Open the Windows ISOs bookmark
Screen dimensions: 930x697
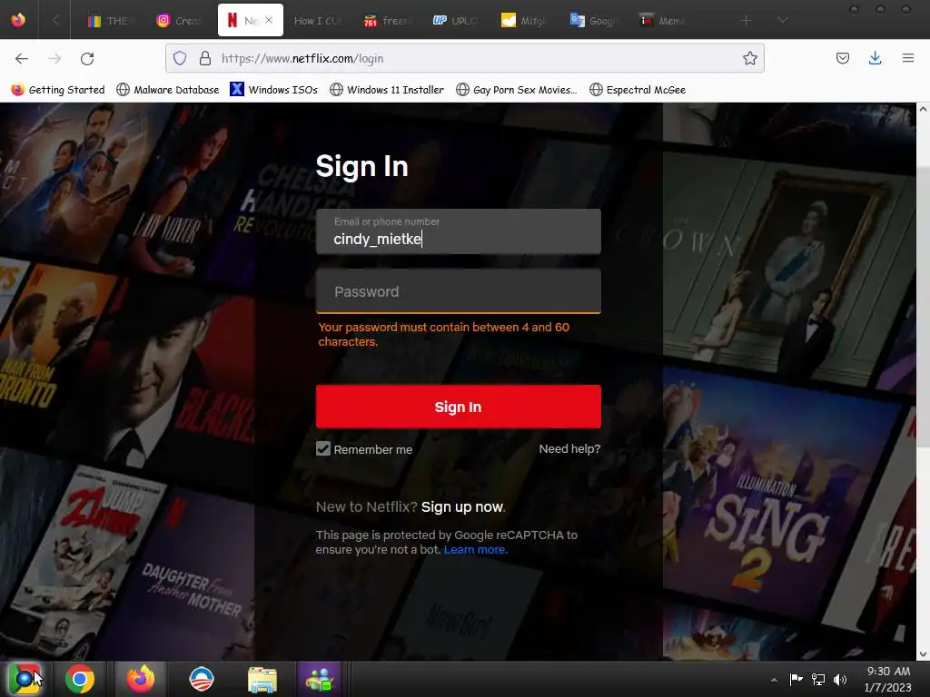(274, 90)
